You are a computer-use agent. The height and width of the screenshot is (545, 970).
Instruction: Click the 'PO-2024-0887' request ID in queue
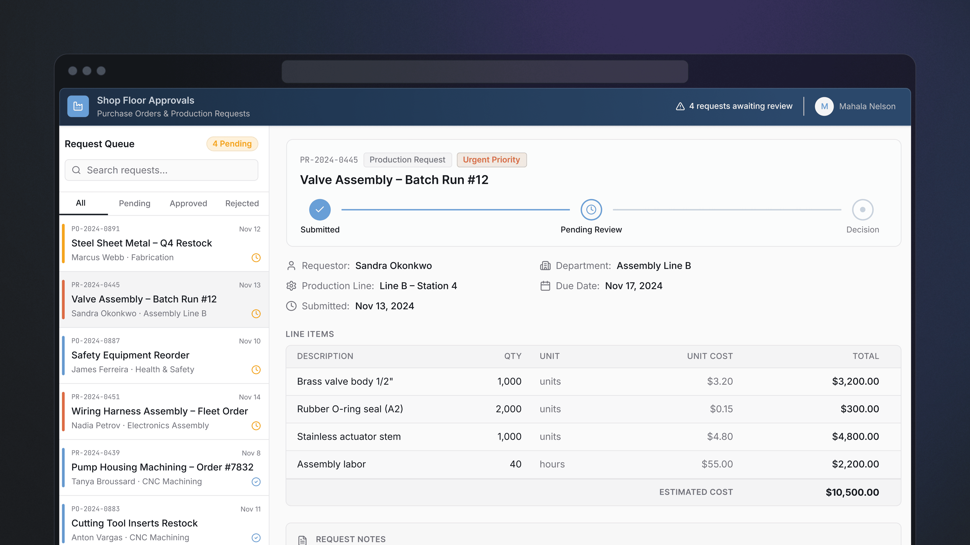tap(96, 341)
